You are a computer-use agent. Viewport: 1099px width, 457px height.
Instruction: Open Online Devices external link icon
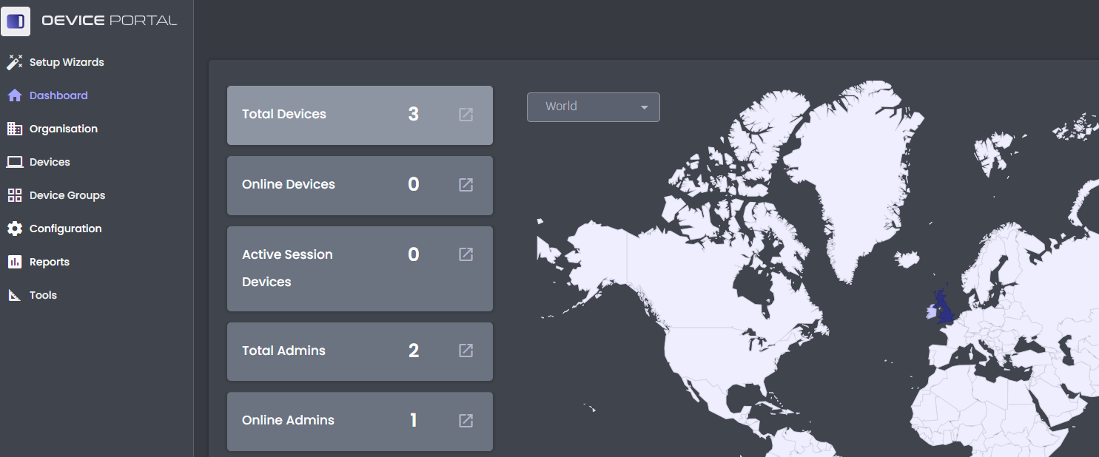pos(466,185)
